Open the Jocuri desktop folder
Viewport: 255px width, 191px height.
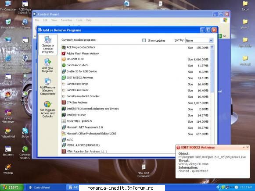pos(245,6)
